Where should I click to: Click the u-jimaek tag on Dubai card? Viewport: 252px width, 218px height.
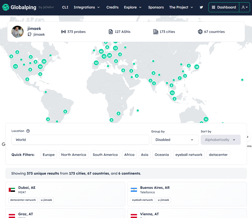pyautogui.click(x=46, y=200)
